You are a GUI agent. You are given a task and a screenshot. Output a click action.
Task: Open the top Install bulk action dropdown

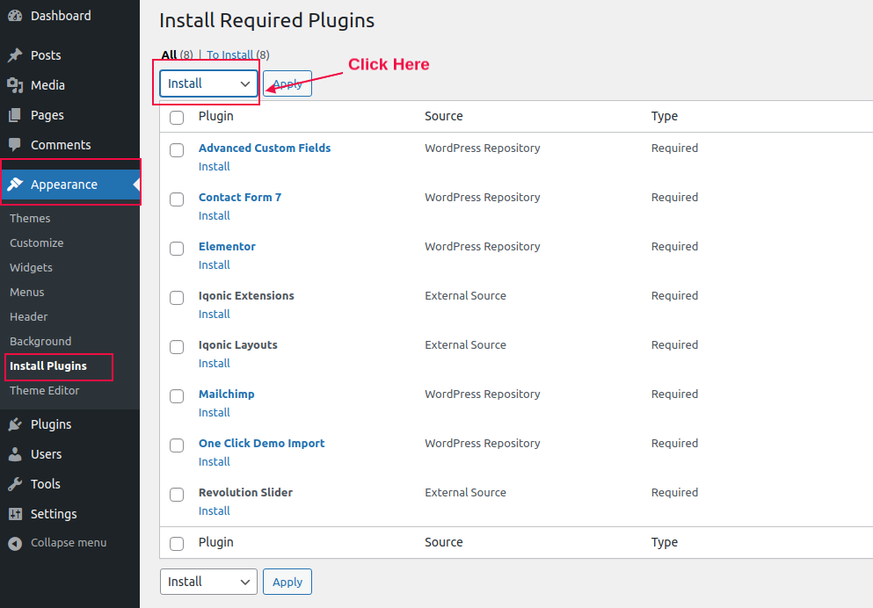208,83
